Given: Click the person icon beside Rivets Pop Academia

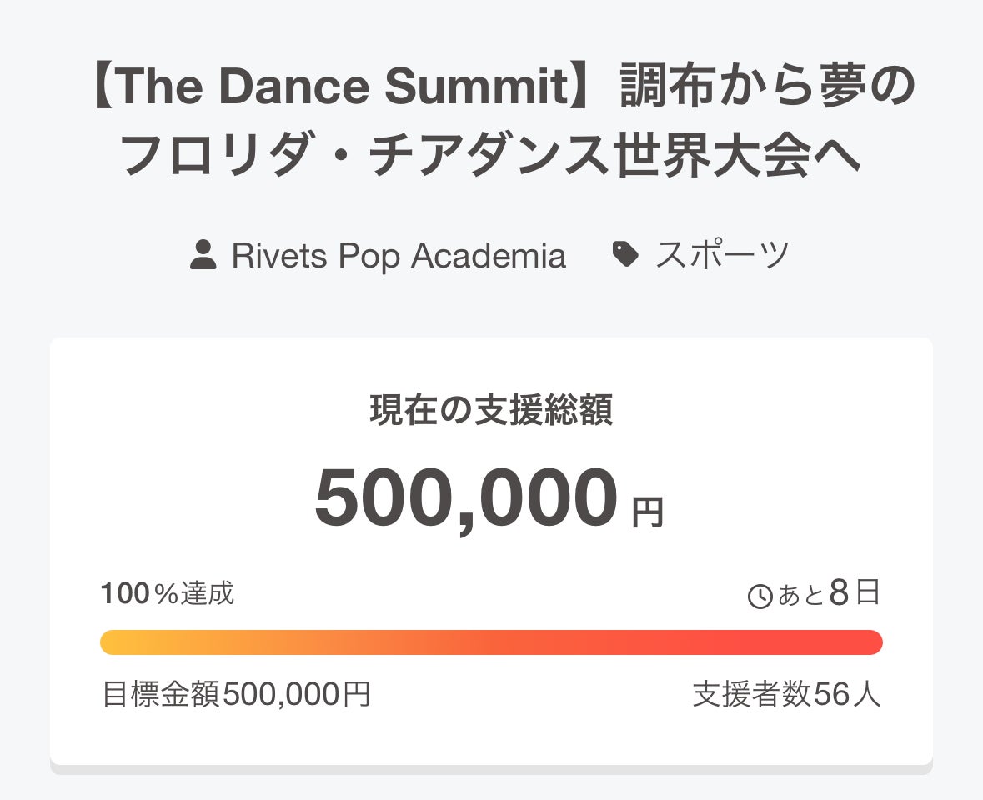Looking at the screenshot, I should pos(203,255).
